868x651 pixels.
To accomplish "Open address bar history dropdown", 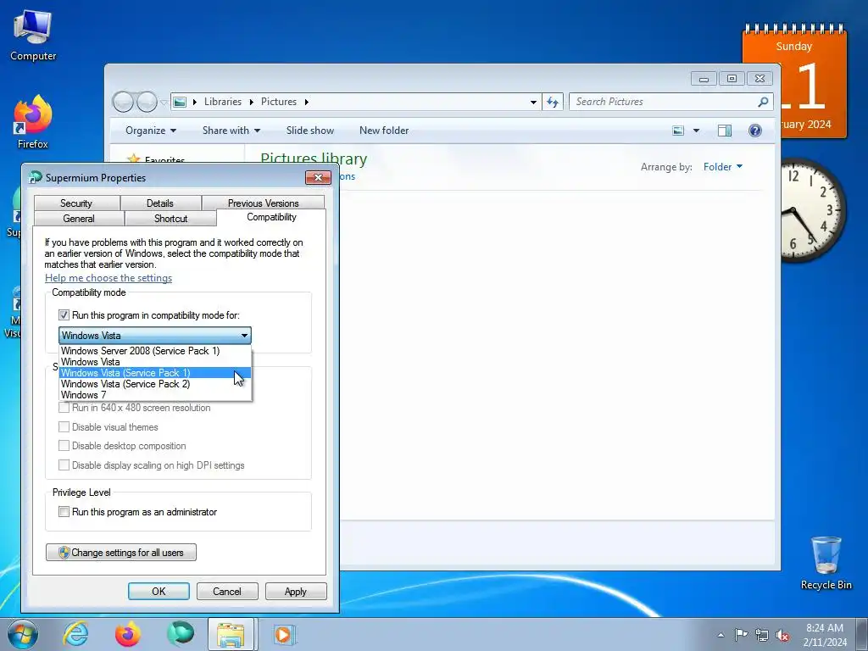I will point(533,102).
